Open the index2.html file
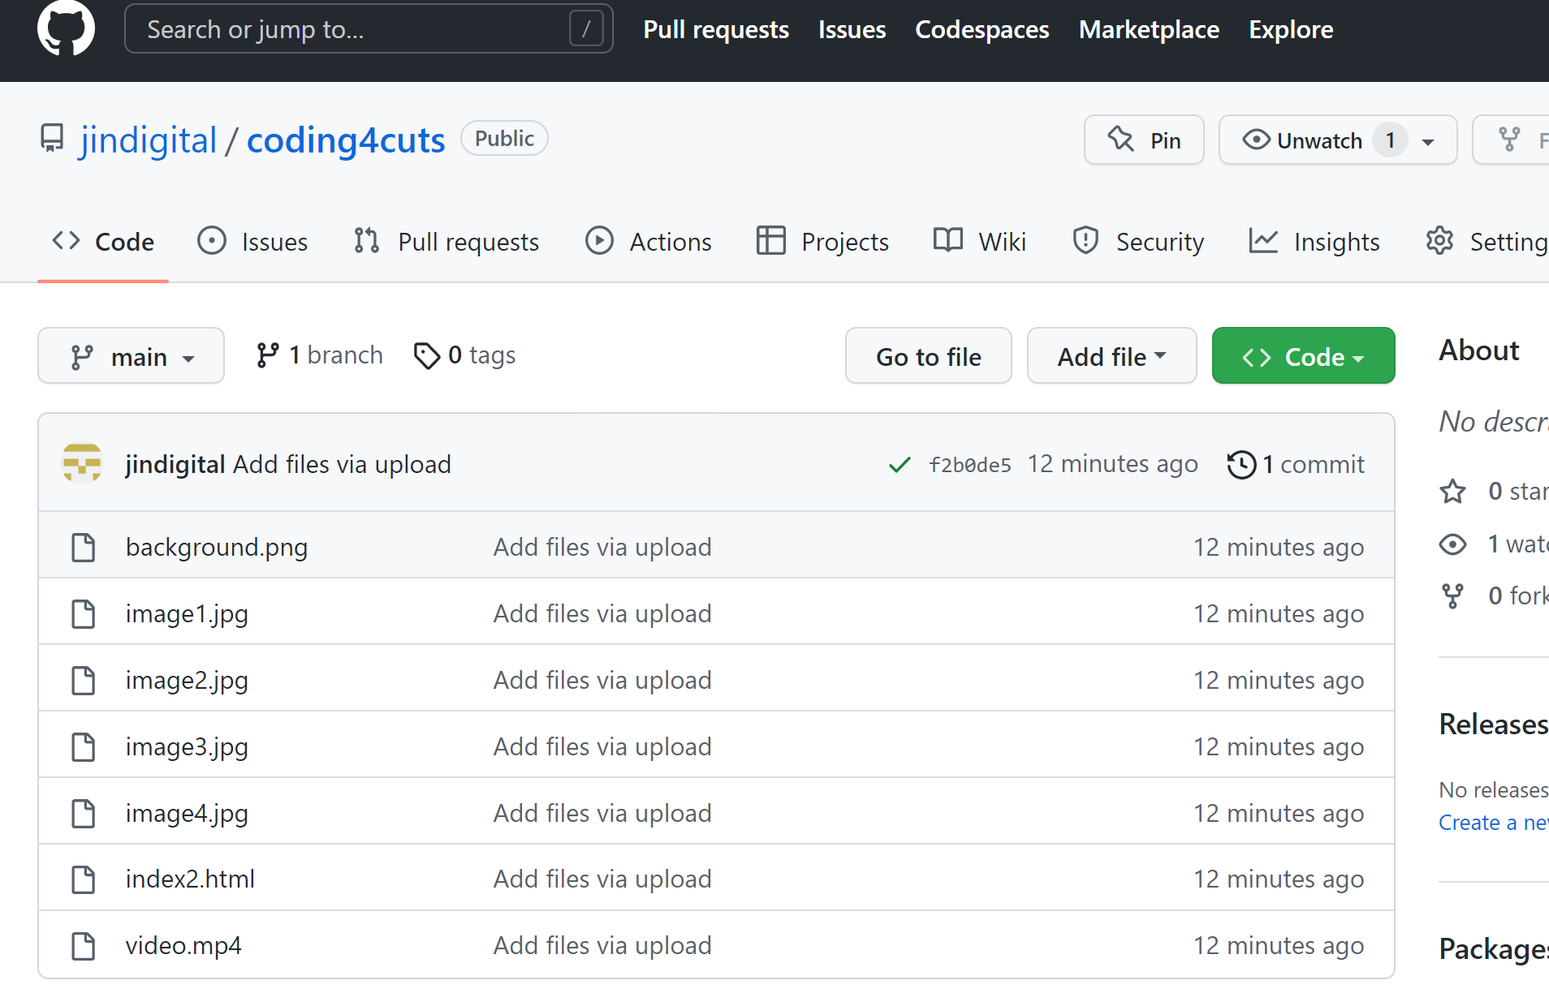 click(x=190, y=879)
